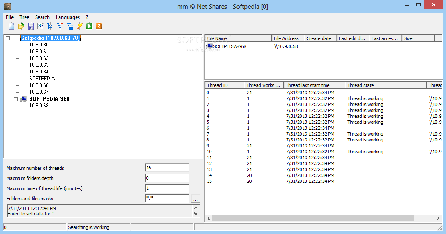Click the Thread works column header
Image resolution: width=446 pixels, height=234 pixels.
[x=264, y=85]
